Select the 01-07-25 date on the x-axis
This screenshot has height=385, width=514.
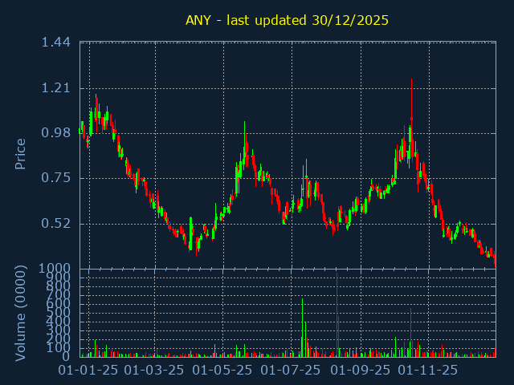tap(292, 371)
